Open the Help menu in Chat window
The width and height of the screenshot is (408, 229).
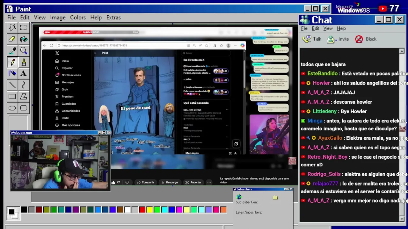[x=341, y=28]
